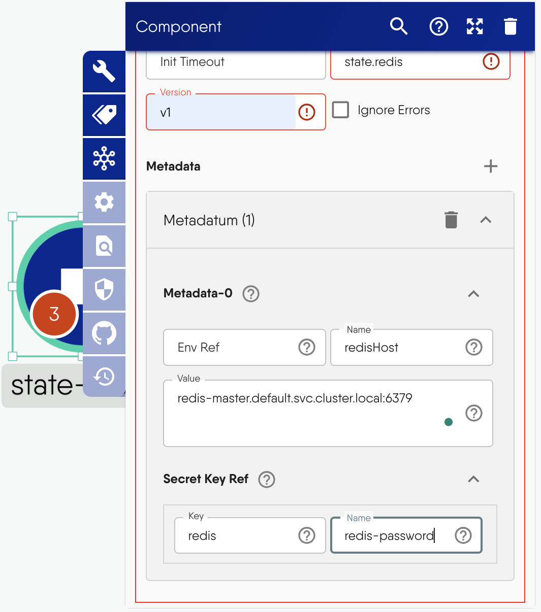
Task: Enable the Ignore Errors checkbox
Action: click(x=340, y=110)
